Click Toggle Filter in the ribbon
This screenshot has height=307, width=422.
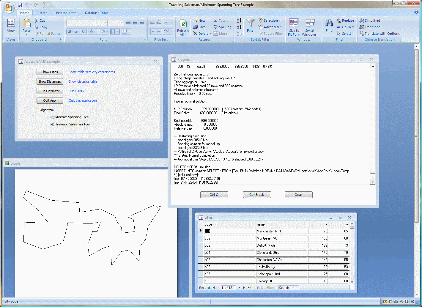point(271,34)
